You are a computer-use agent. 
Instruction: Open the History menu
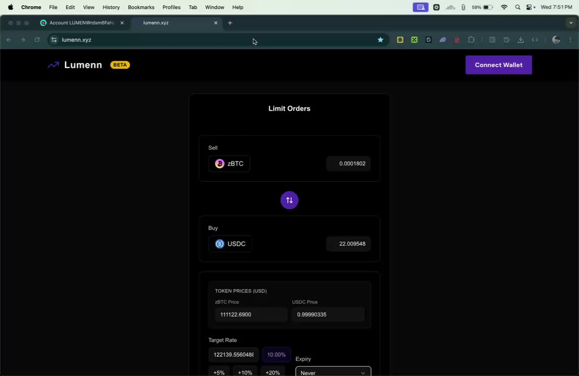[111, 7]
